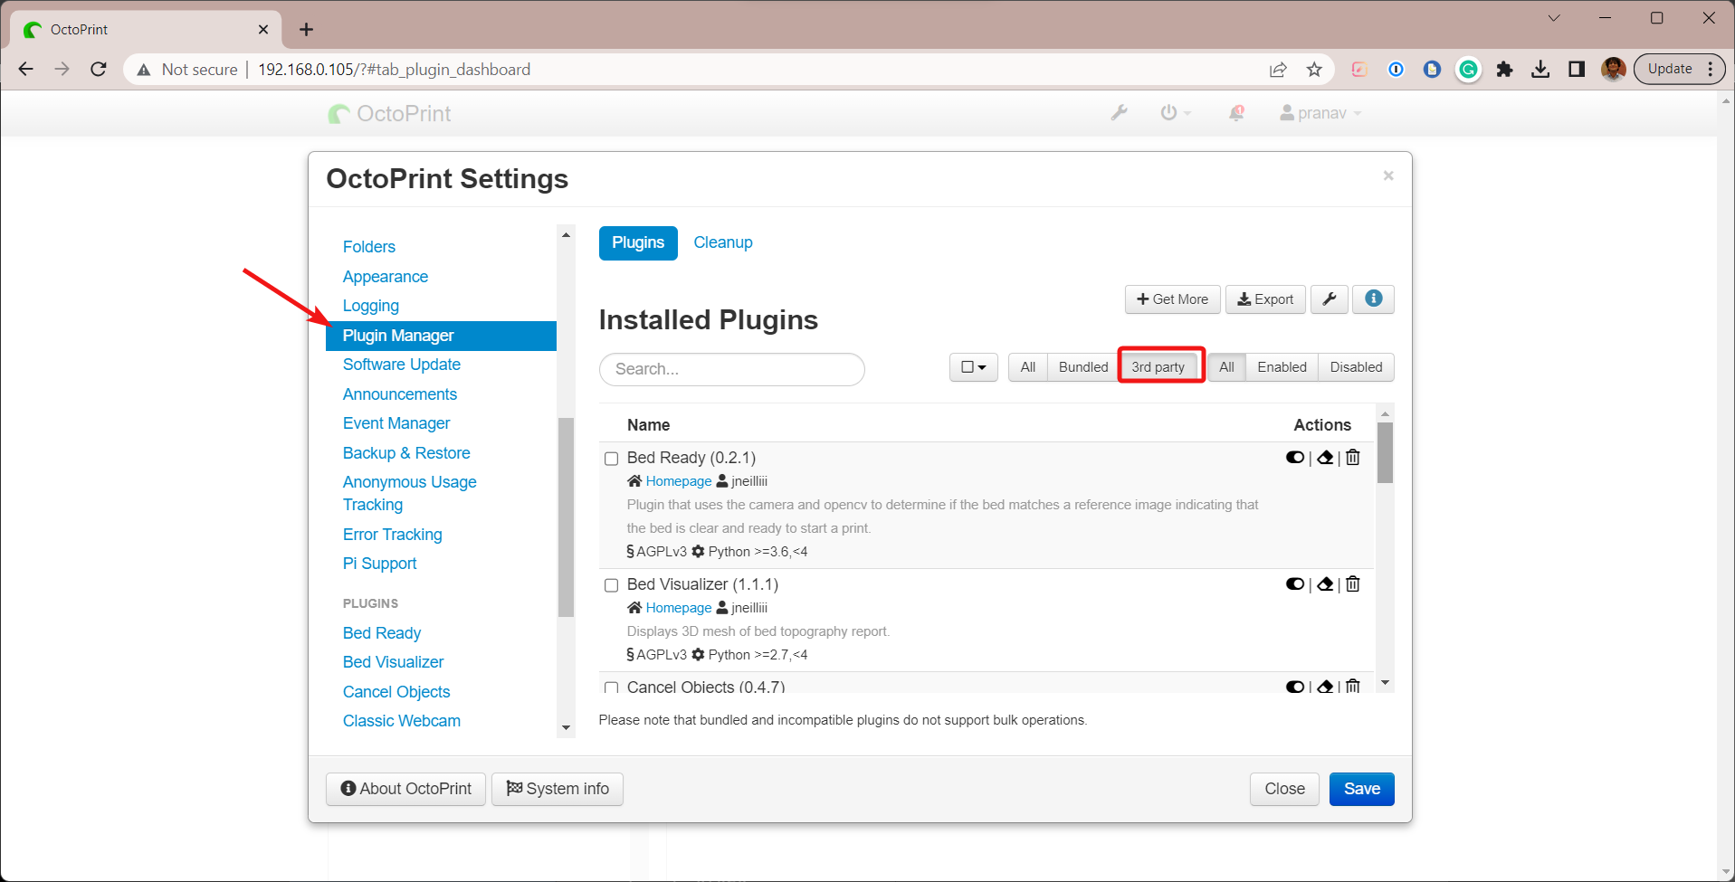The image size is (1735, 882).
Task: Open browser downloads icon
Action: click(x=1540, y=70)
